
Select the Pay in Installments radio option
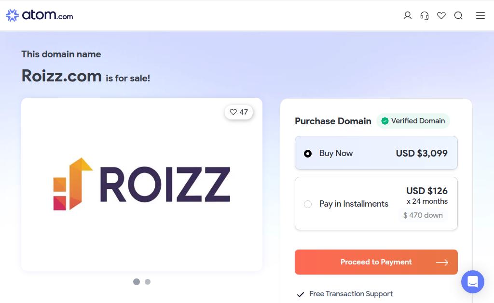308,204
